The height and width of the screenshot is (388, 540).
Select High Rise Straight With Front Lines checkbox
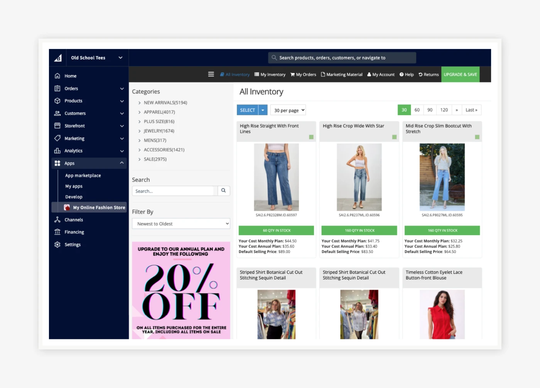click(x=311, y=137)
